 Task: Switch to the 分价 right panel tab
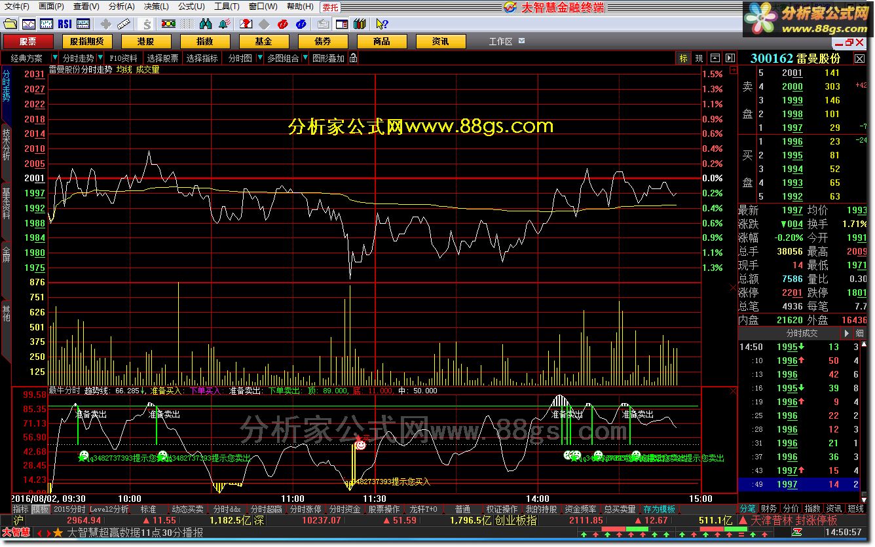tap(791, 508)
